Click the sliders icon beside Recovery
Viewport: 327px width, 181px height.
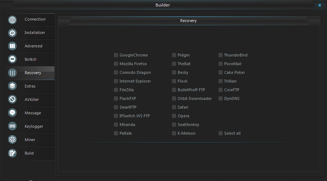[x=12, y=73]
